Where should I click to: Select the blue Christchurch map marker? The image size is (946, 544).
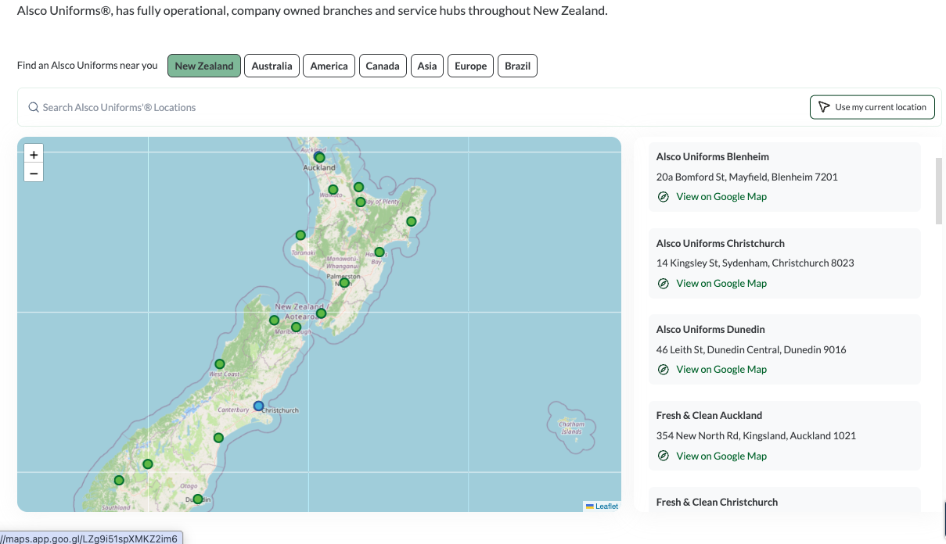point(258,406)
